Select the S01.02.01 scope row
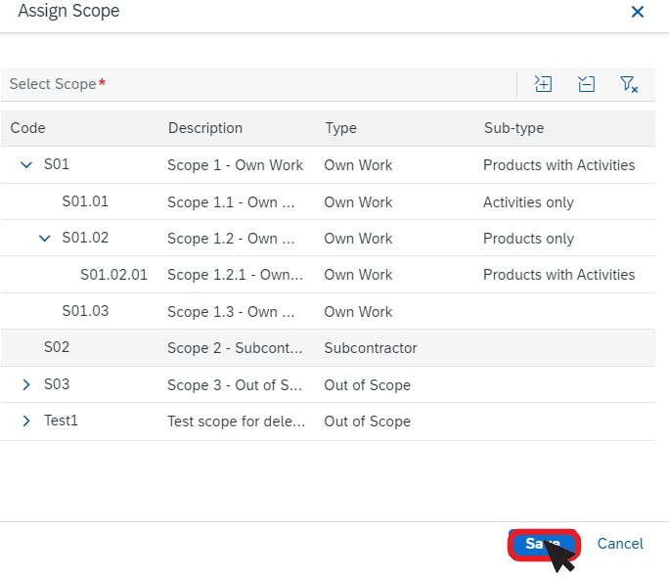The image size is (669, 577). pyautogui.click(x=328, y=275)
